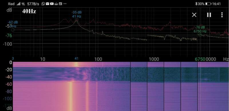Tap the -35 dB 41 Hz peak marker
The image size is (229, 111).
(76, 14)
